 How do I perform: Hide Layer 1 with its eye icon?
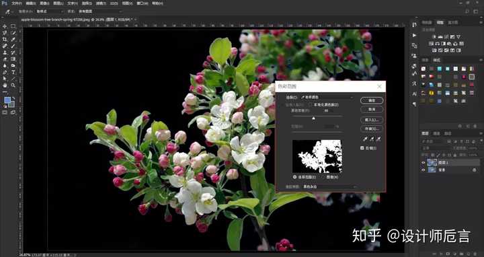(x=424, y=163)
